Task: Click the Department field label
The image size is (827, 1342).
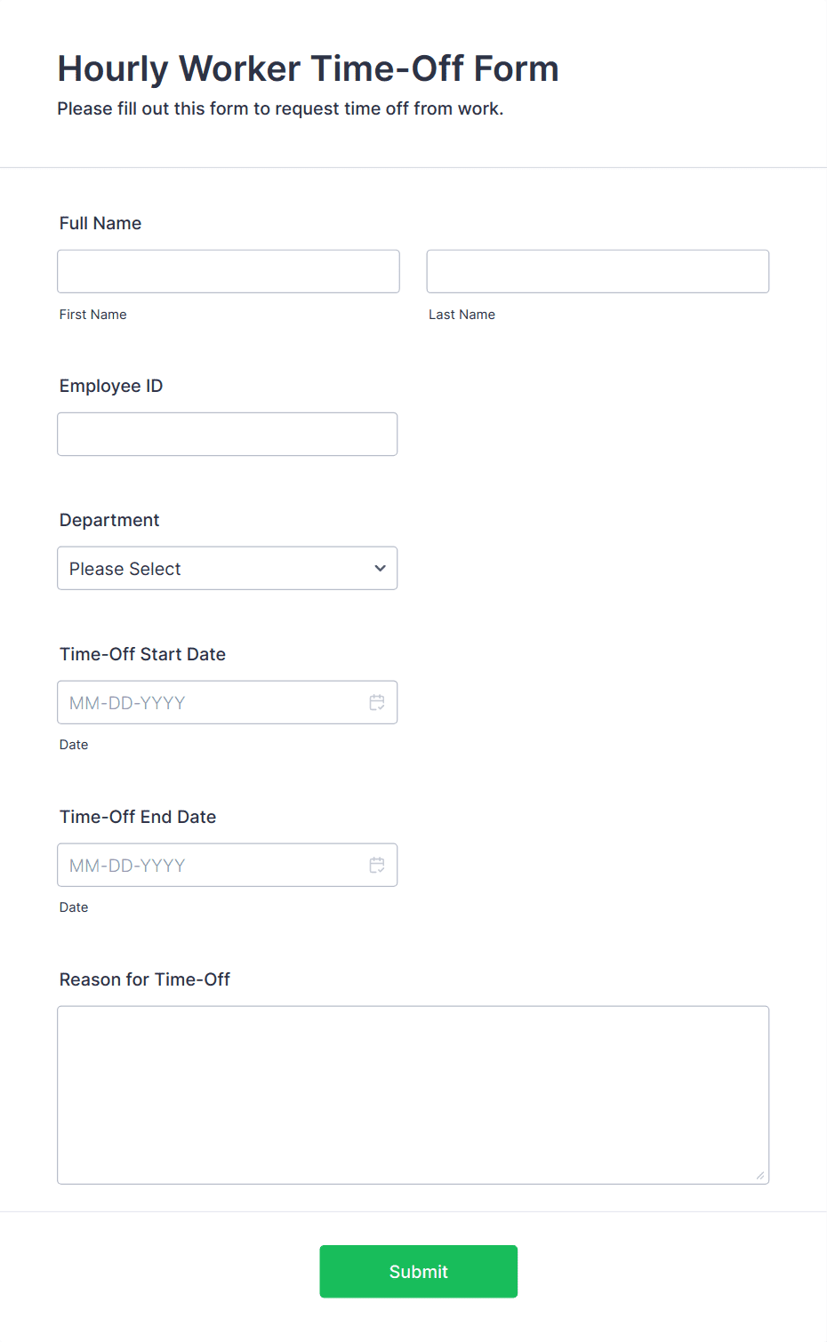Action: click(x=109, y=520)
